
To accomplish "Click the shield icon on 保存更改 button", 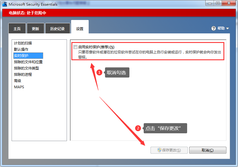I will pyautogui.click(x=159, y=150).
